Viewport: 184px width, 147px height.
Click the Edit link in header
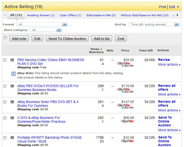(172, 7)
